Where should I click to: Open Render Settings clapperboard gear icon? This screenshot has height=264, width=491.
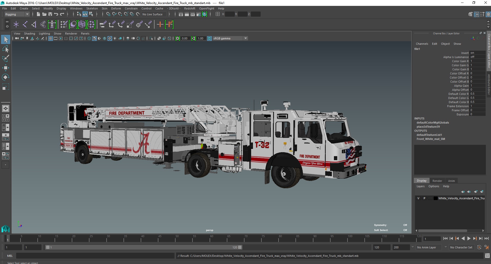[199, 14]
